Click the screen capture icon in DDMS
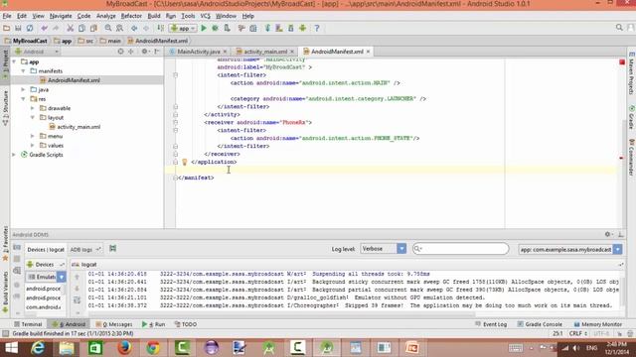636x357 pixels. coord(17,247)
